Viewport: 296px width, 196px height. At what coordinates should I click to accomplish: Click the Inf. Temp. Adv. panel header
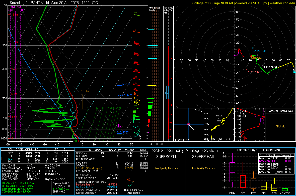[x=168, y=10]
